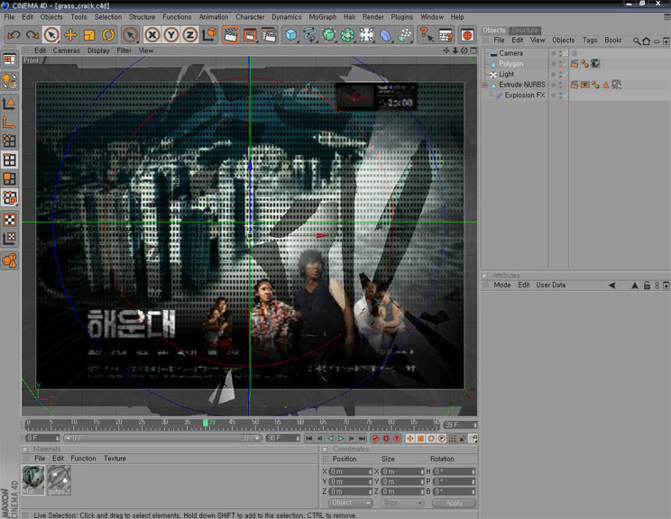Go to the start of animation
The image size is (671, 519).
[309, 438]
